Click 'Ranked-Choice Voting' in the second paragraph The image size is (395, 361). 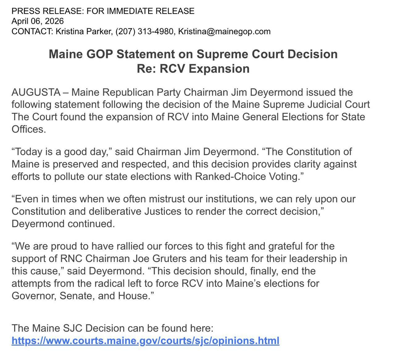(247, 176)
